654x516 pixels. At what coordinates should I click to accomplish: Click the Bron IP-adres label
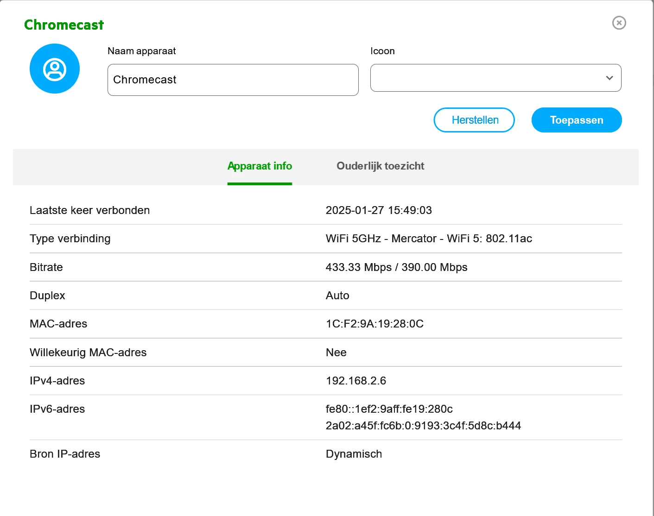pyautogui.click(x=65, y=454)
